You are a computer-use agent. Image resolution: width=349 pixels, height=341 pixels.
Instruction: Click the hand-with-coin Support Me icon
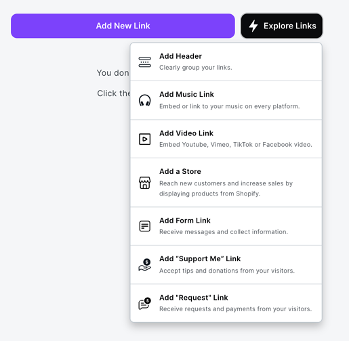pyautogui.click(x=145, y=265)
